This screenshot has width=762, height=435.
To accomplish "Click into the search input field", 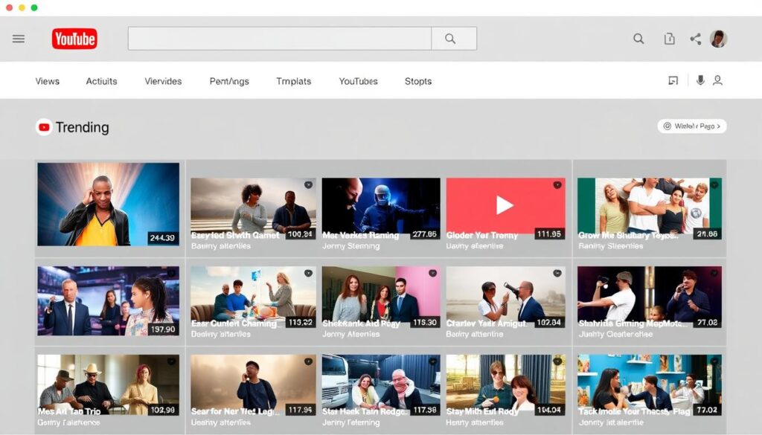I will 280,39.
